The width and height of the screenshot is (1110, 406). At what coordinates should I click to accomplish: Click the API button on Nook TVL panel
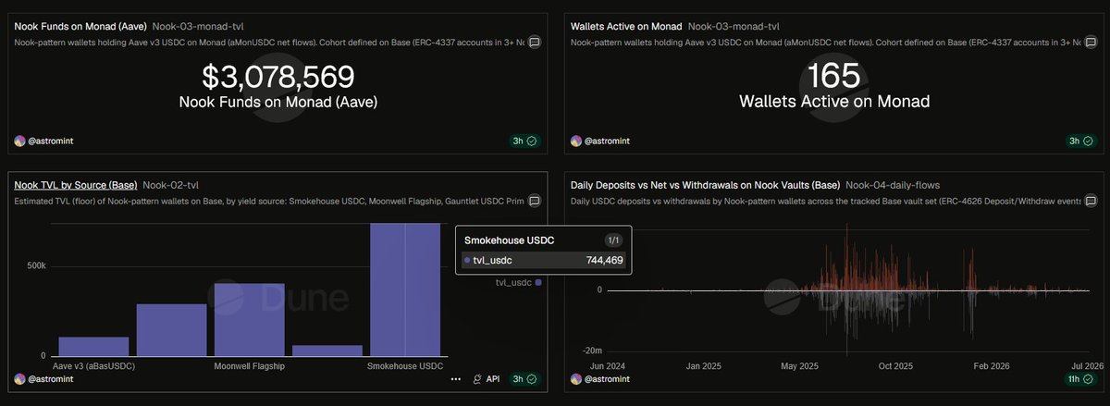pos(485,379)
